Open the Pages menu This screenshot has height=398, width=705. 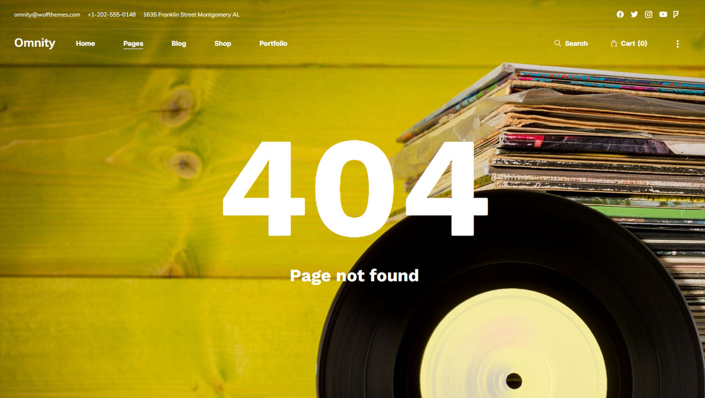[x=133, y=44]
